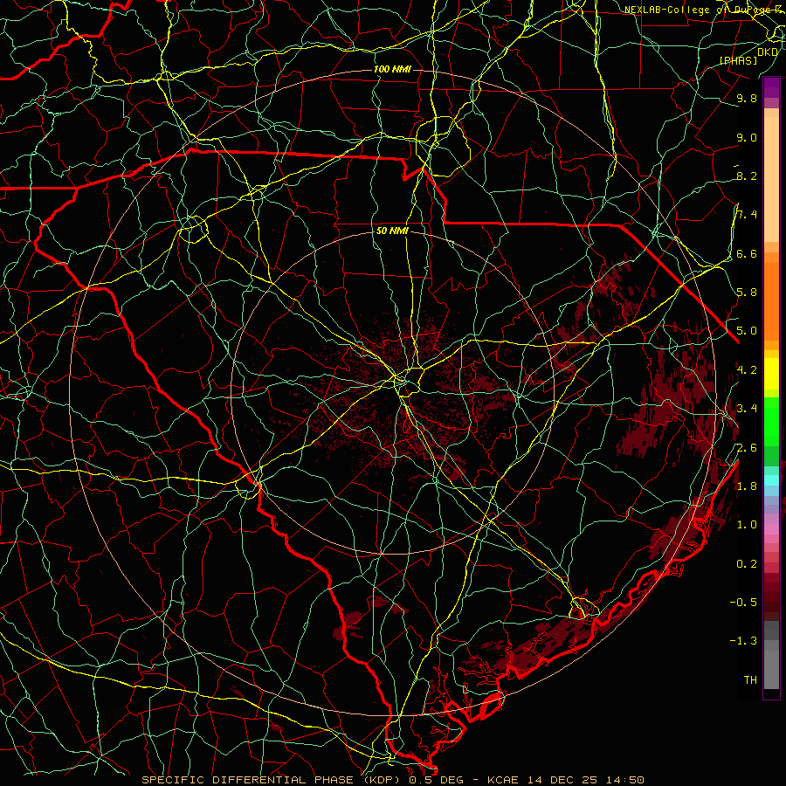Click the 3.4 scale value
This screenshot has width=786, height=786.
click(x=747, y=409)
